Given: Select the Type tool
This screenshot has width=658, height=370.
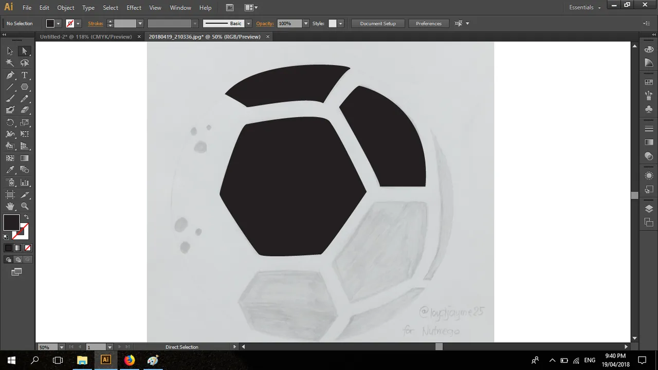Looking at the screenshot, I should 24,75.
